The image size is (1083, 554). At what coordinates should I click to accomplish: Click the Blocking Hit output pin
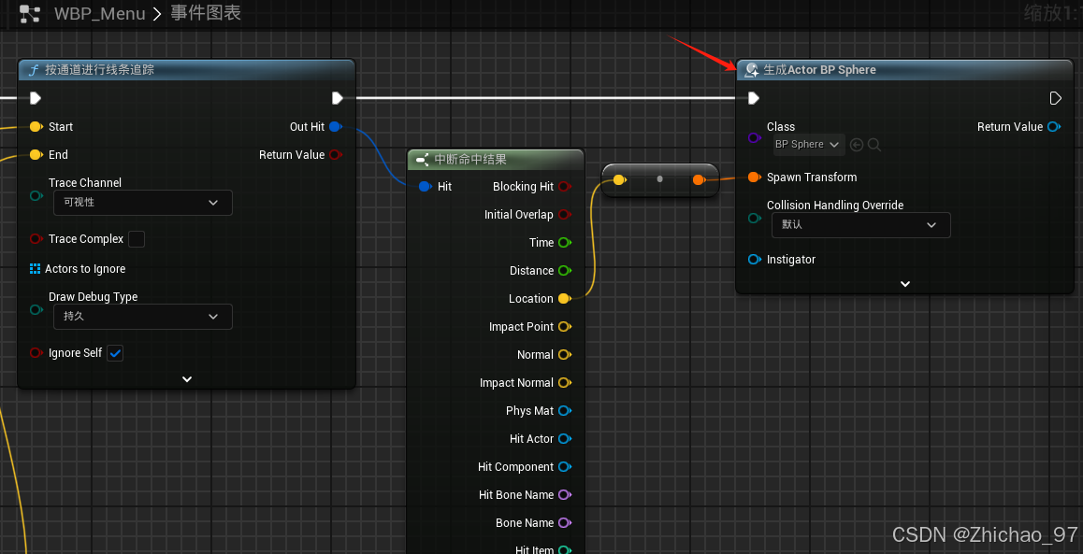pos(564,186)
